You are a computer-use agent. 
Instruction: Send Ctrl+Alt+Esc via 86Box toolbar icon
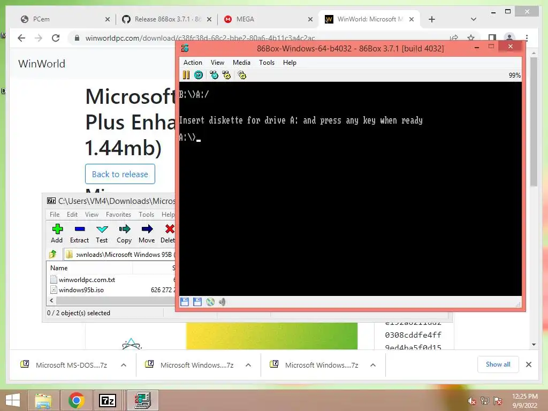coord(226,75)
